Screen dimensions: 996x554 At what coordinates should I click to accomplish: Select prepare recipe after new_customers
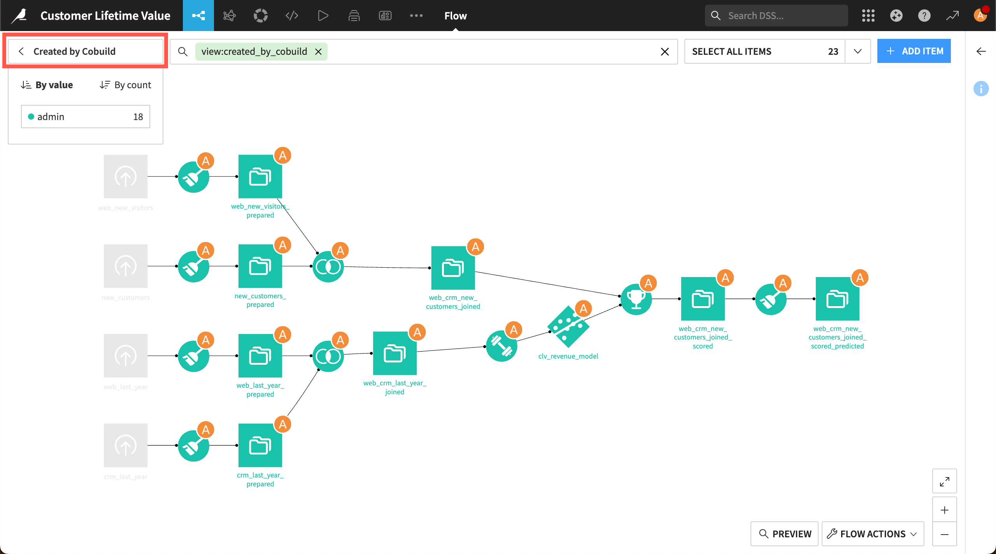[193, 267]
